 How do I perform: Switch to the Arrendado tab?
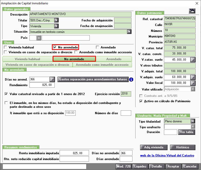coord(114,59)
